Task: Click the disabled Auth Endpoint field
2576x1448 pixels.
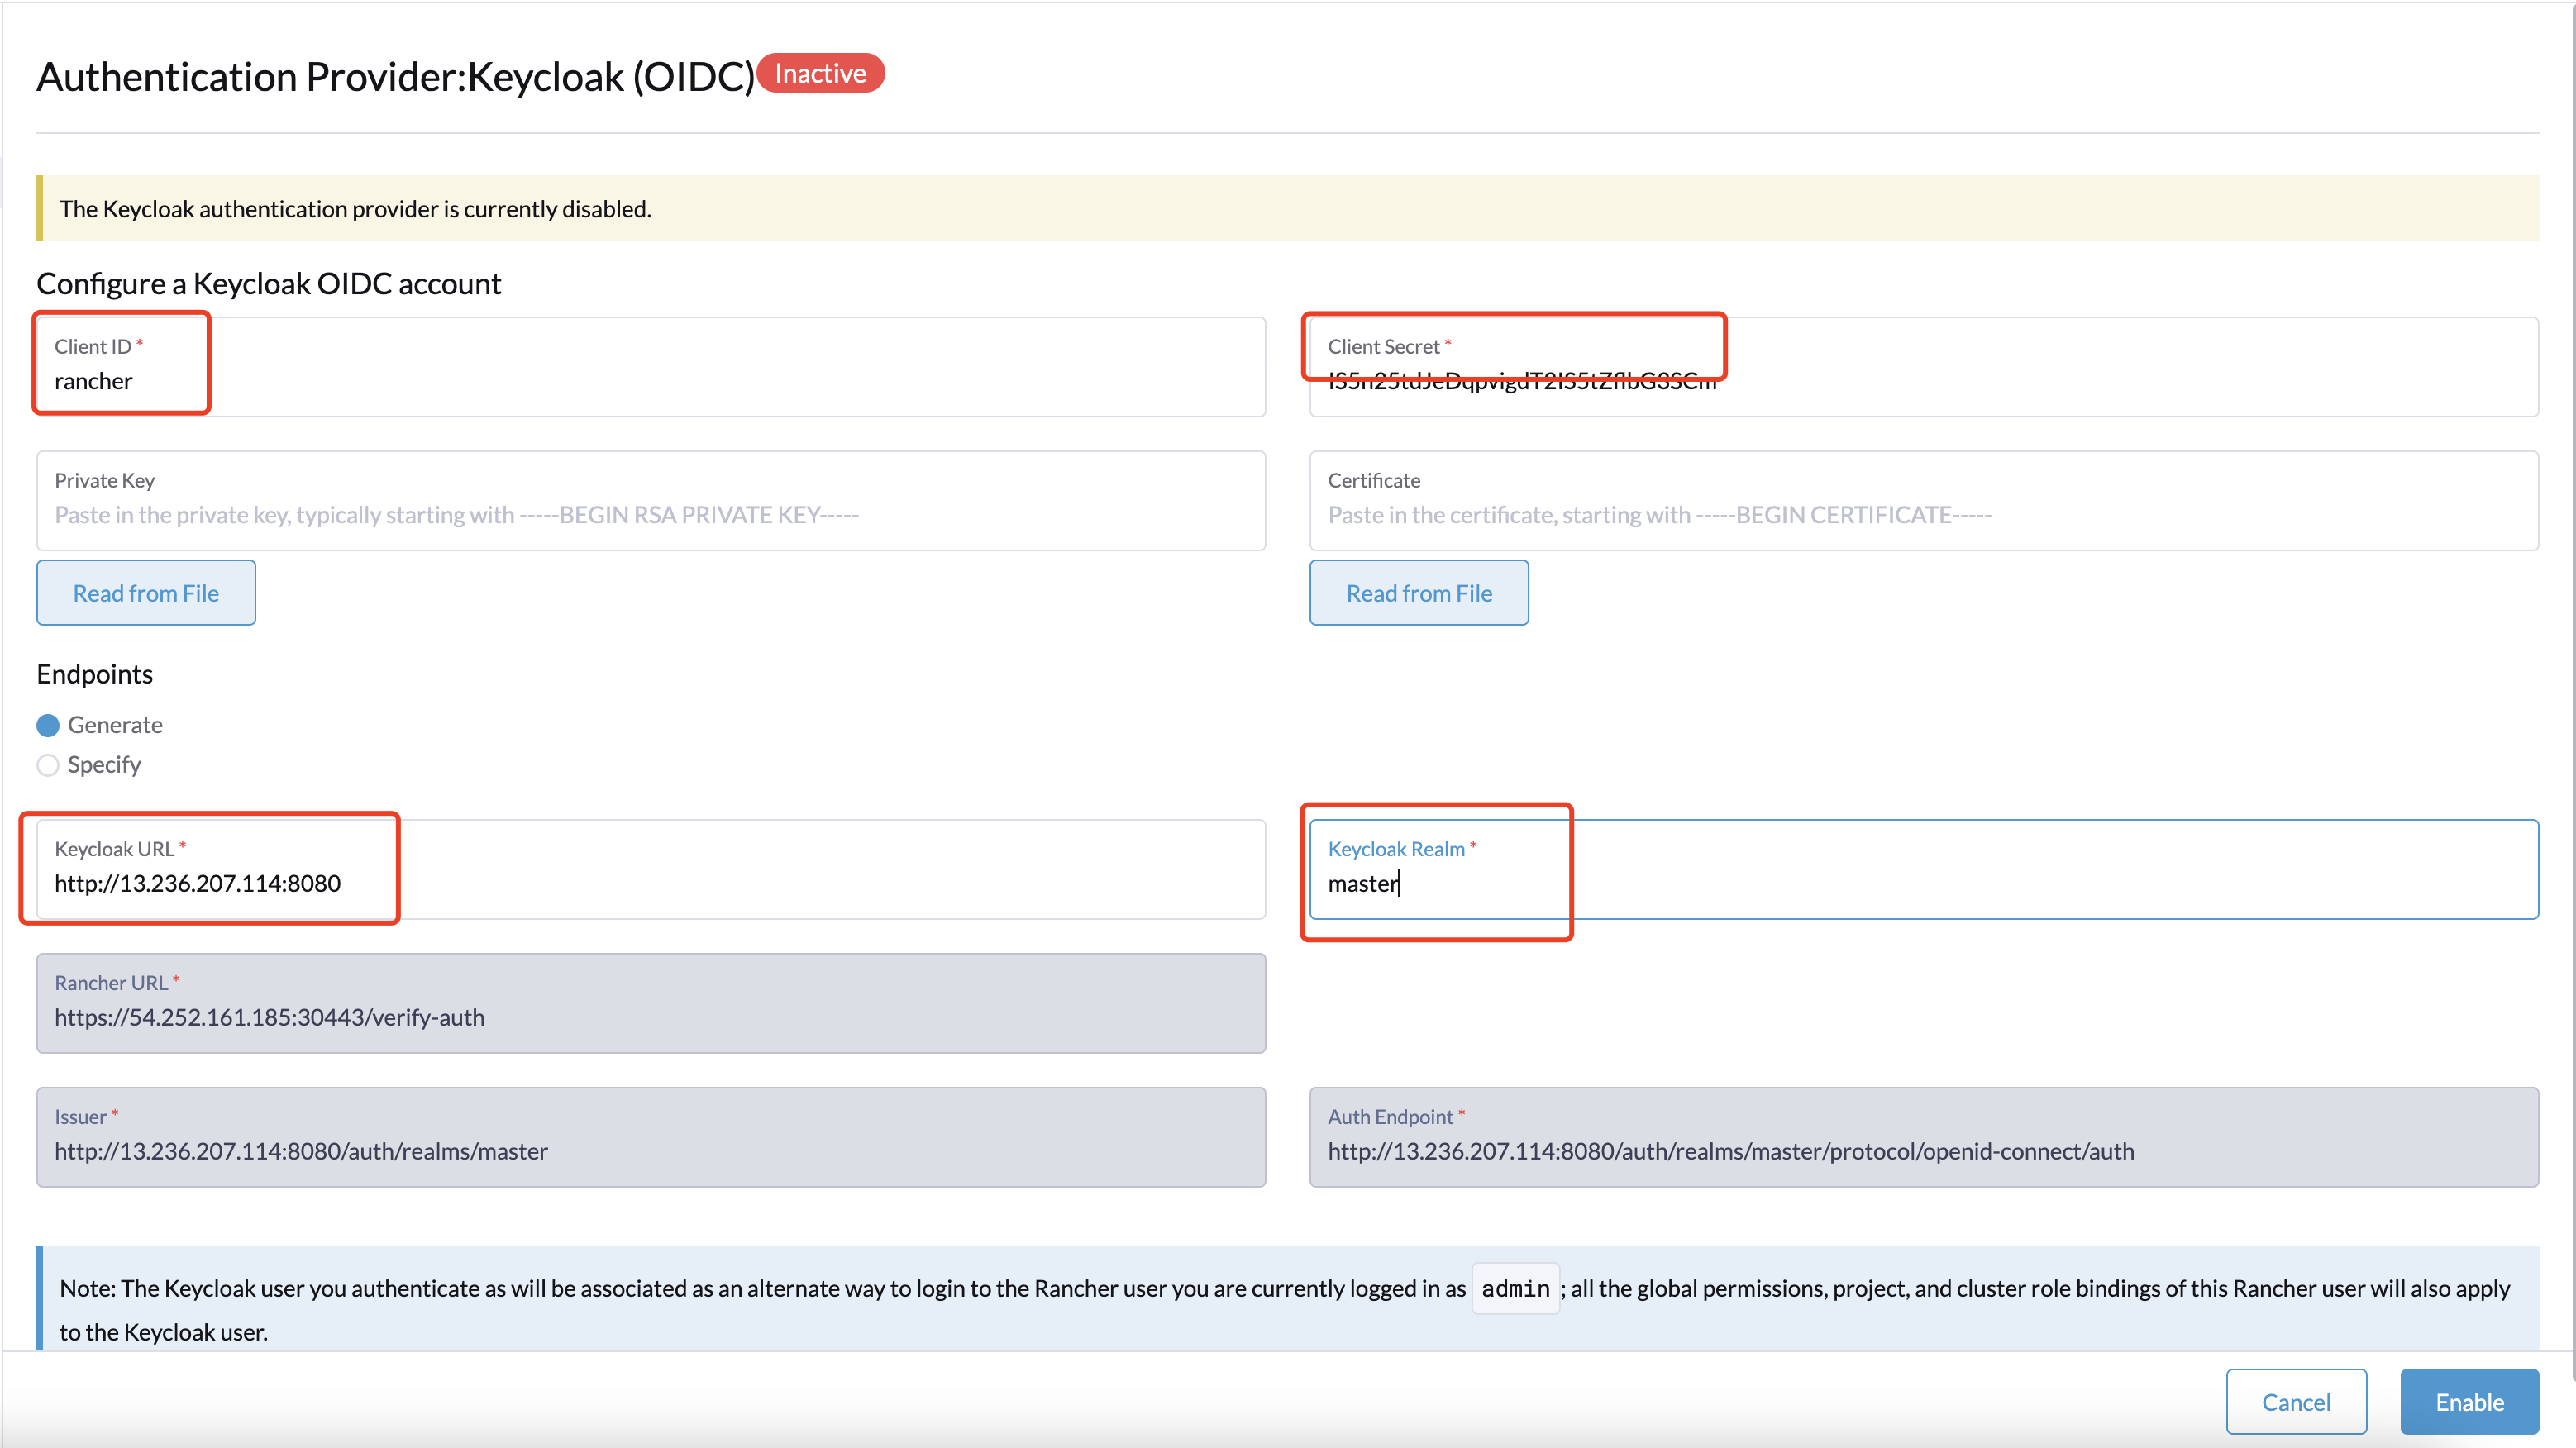Action: [1923, 1137]
